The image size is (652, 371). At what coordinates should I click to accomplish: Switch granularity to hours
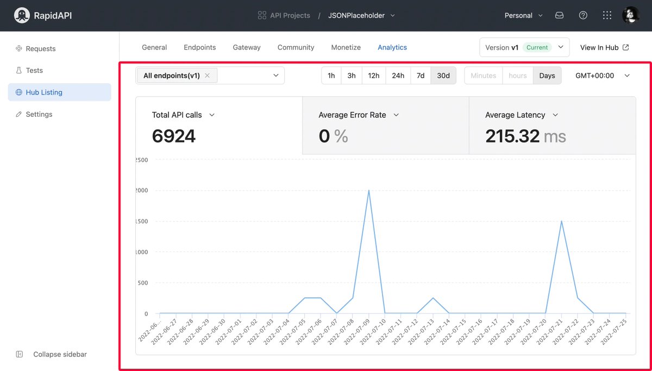tap(517, 76)
